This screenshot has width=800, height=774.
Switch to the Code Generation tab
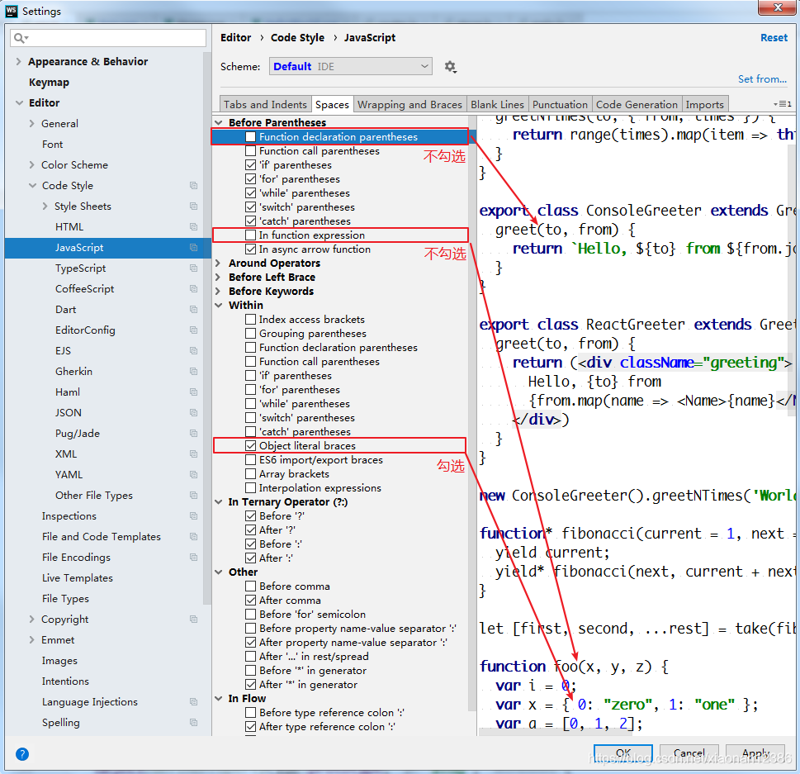coord(637,104)
